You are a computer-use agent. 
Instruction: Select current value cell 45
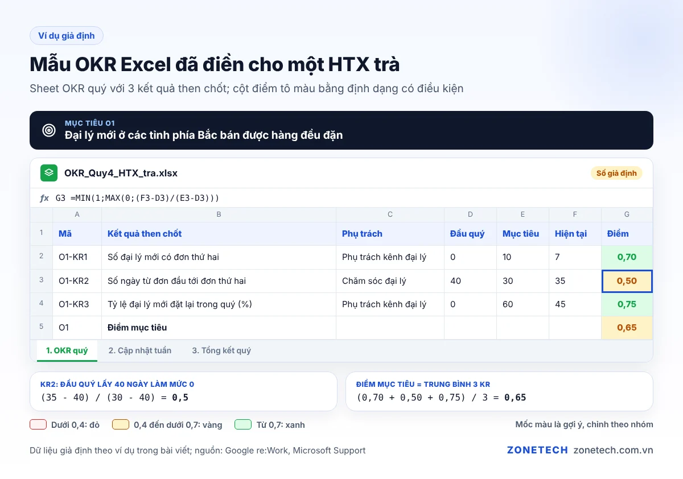575,304
